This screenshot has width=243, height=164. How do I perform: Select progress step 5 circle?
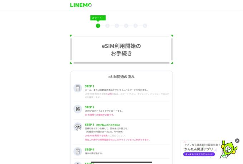pos(135,26)
